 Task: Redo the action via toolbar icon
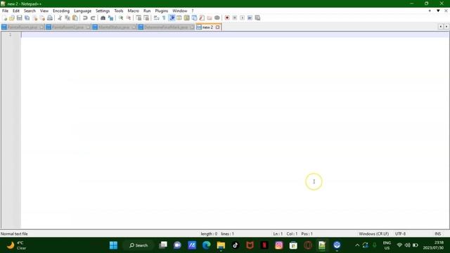coord(93,18)
